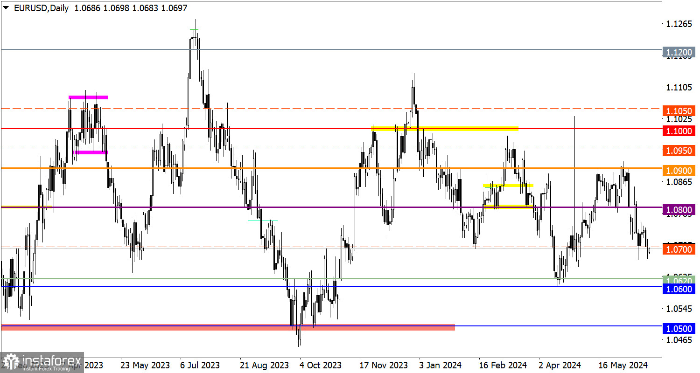700x373 pixels.
Task: Click the 16 Feb 2024 date label
Action: tap(504, 365)
